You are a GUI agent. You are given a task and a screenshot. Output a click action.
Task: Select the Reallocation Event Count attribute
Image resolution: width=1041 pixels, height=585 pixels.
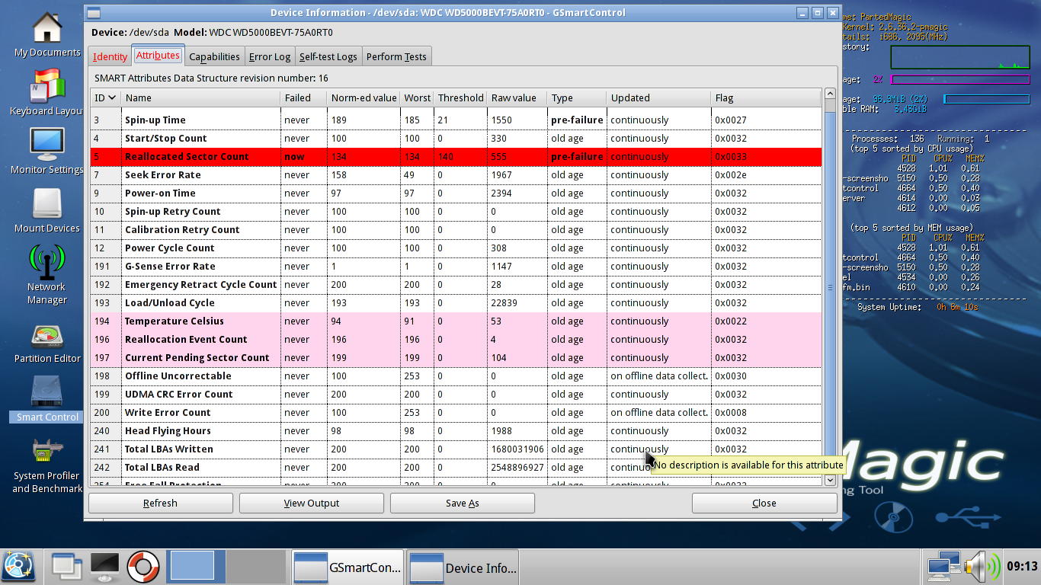coord(456,339)
